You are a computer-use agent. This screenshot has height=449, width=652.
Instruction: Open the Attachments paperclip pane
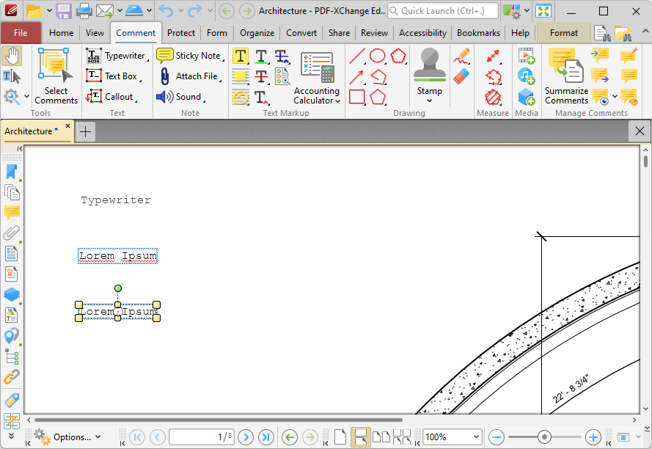tap(11, 233)
